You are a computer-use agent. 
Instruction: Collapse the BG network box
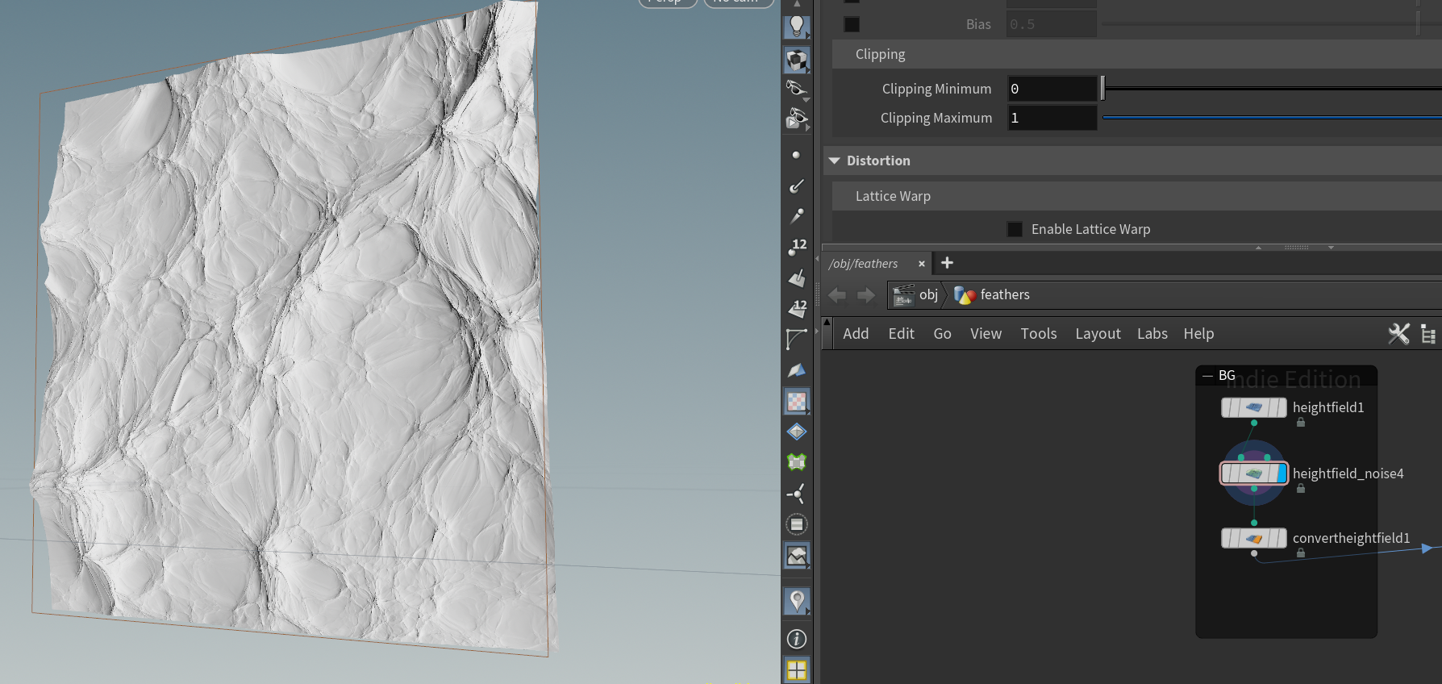pyautogui.click(x=1207, y=376)
